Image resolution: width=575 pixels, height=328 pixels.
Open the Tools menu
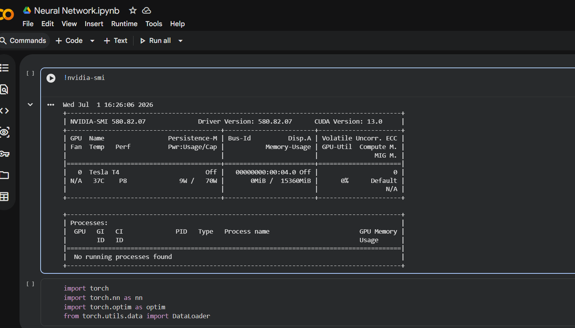(154, 24)
